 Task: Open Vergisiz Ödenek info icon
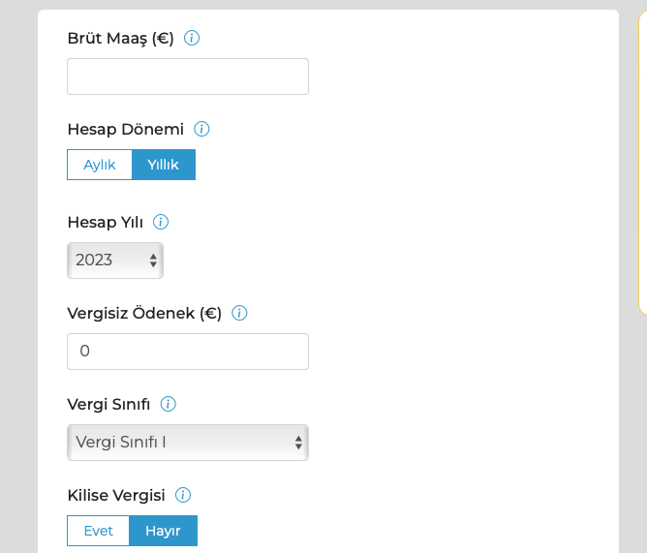pos(239,313)
